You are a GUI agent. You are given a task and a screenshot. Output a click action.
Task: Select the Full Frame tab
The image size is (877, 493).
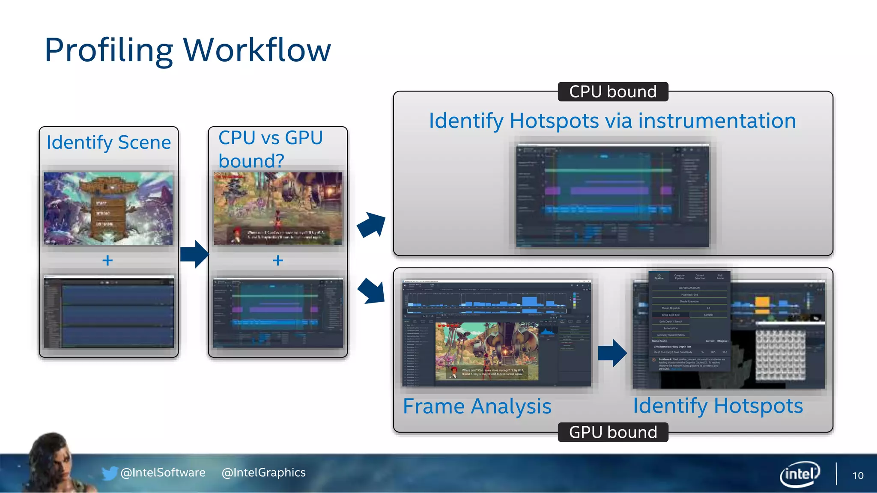click(720, 277)
